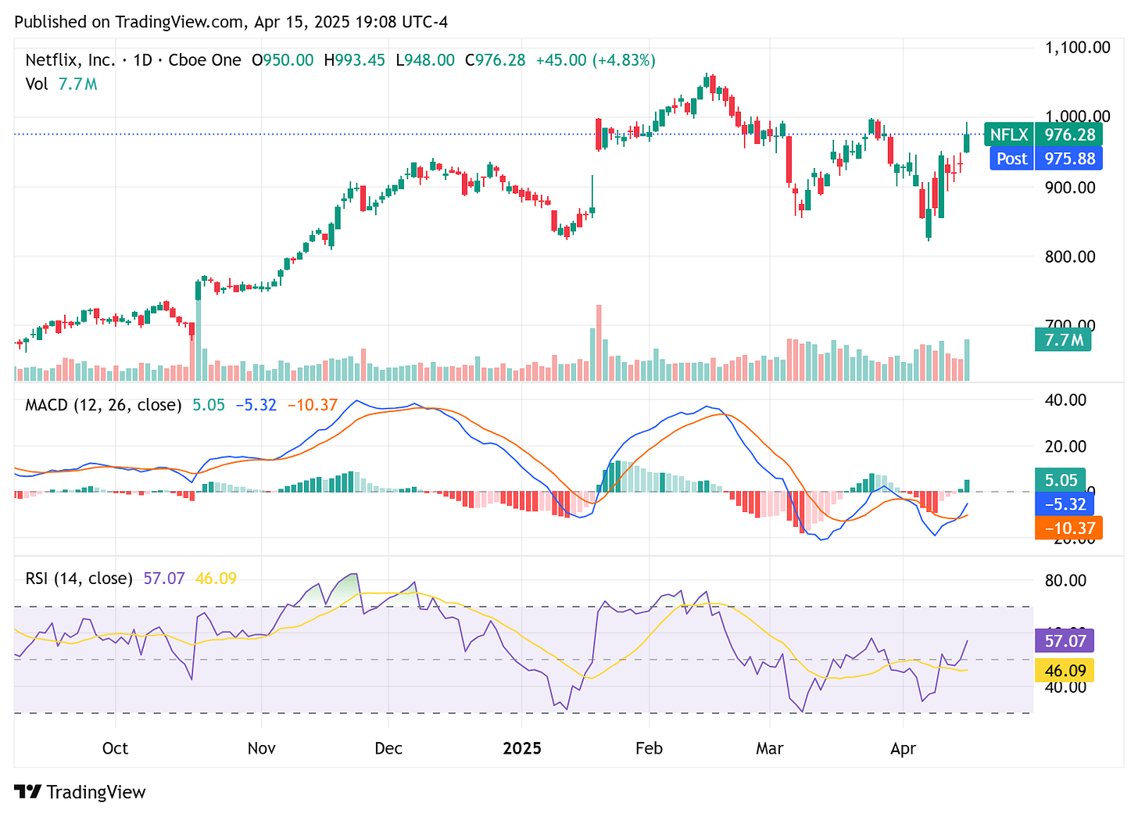This screenshot has width=1138, height=817.
Task: Click the TradingView logo icon
Action: click(x=29, y=792)
